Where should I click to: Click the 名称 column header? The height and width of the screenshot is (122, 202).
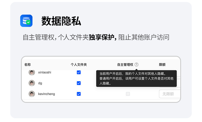pyautogui.click(x=28, y=65)
